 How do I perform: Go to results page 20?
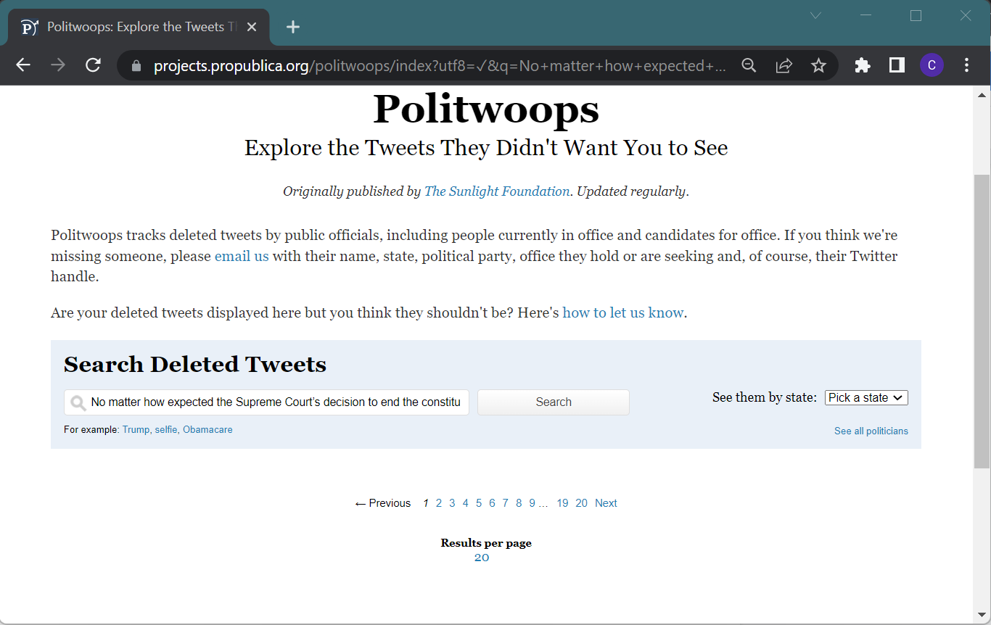pos(582,503)
